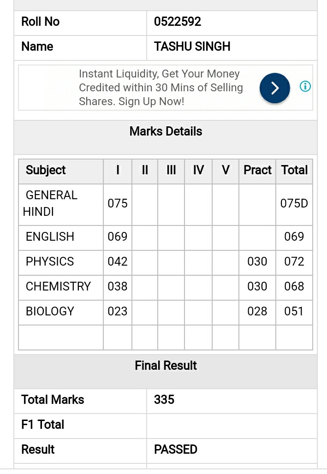Select the roll number 0522592

[x=178, y=22]
